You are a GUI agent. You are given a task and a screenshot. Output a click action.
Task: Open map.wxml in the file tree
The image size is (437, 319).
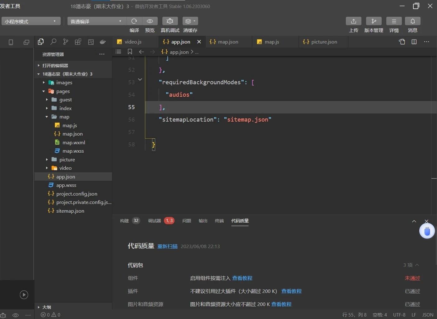click(x=74, y=142)
